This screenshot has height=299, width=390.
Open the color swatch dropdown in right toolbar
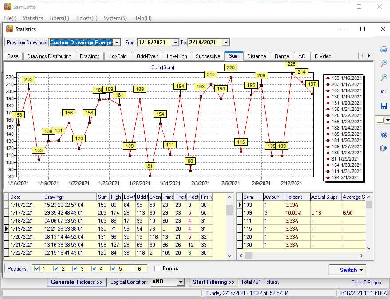tap(387, 120)
